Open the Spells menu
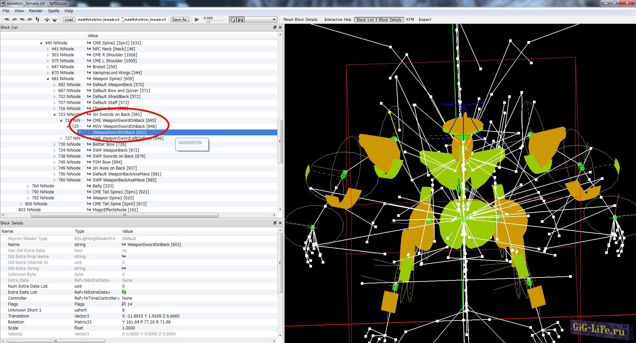 pyautogui.click(x=53, y=11)
